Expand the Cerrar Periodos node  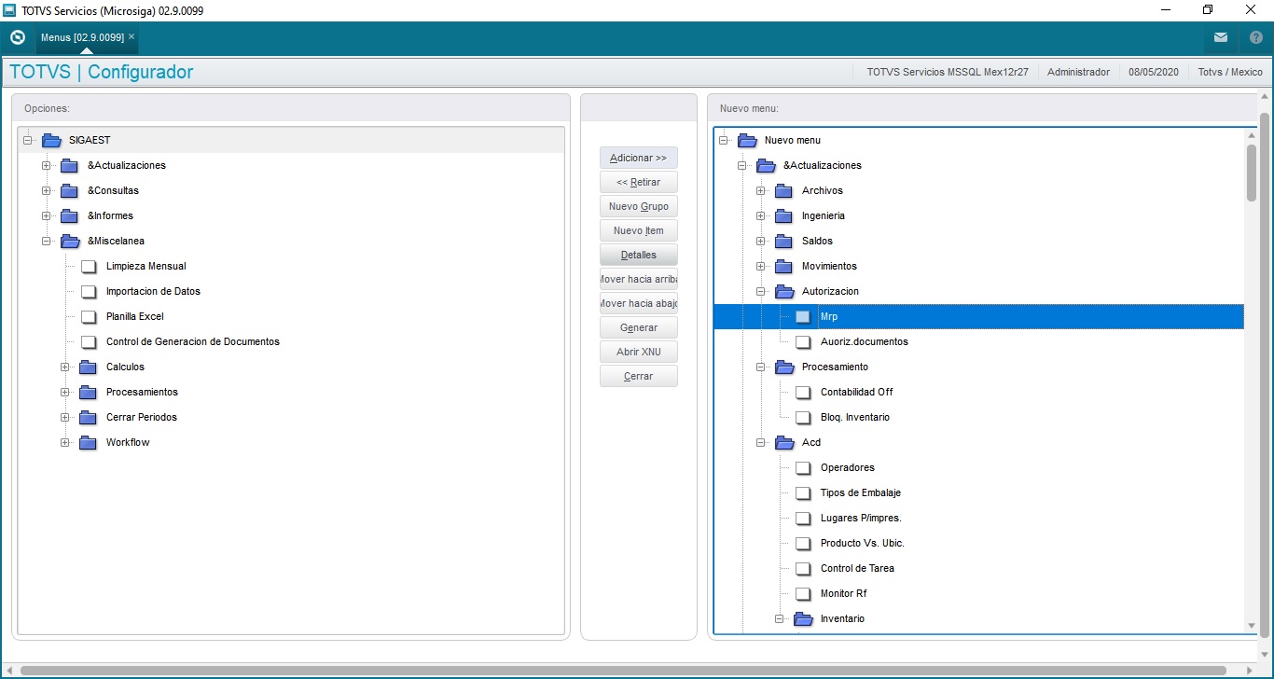(65, 417)
